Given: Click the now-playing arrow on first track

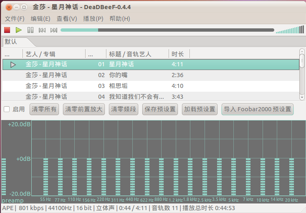Looking at the screenshot, I should point(13,65).
